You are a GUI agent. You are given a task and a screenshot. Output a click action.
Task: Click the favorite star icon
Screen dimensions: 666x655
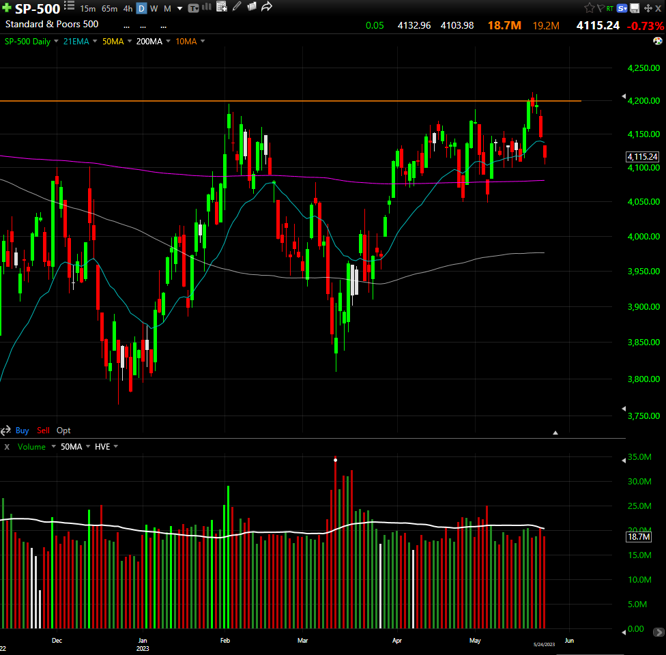(x=589, y=8)
